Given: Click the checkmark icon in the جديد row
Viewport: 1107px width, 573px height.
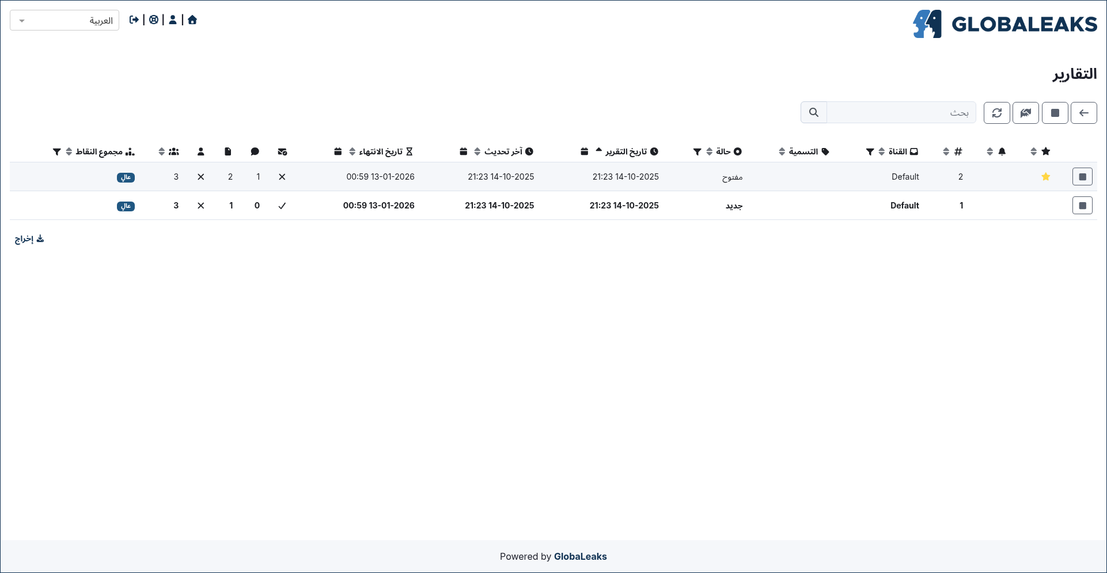Looking at the screenshot, I should (282, 206).
